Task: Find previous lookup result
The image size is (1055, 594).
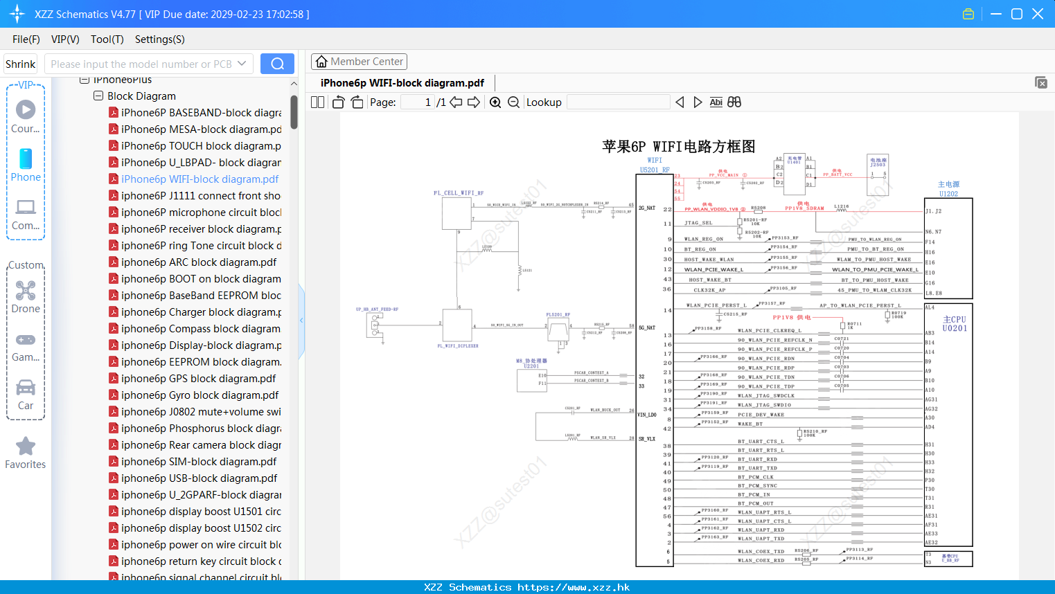Action: tap(680, 102)
